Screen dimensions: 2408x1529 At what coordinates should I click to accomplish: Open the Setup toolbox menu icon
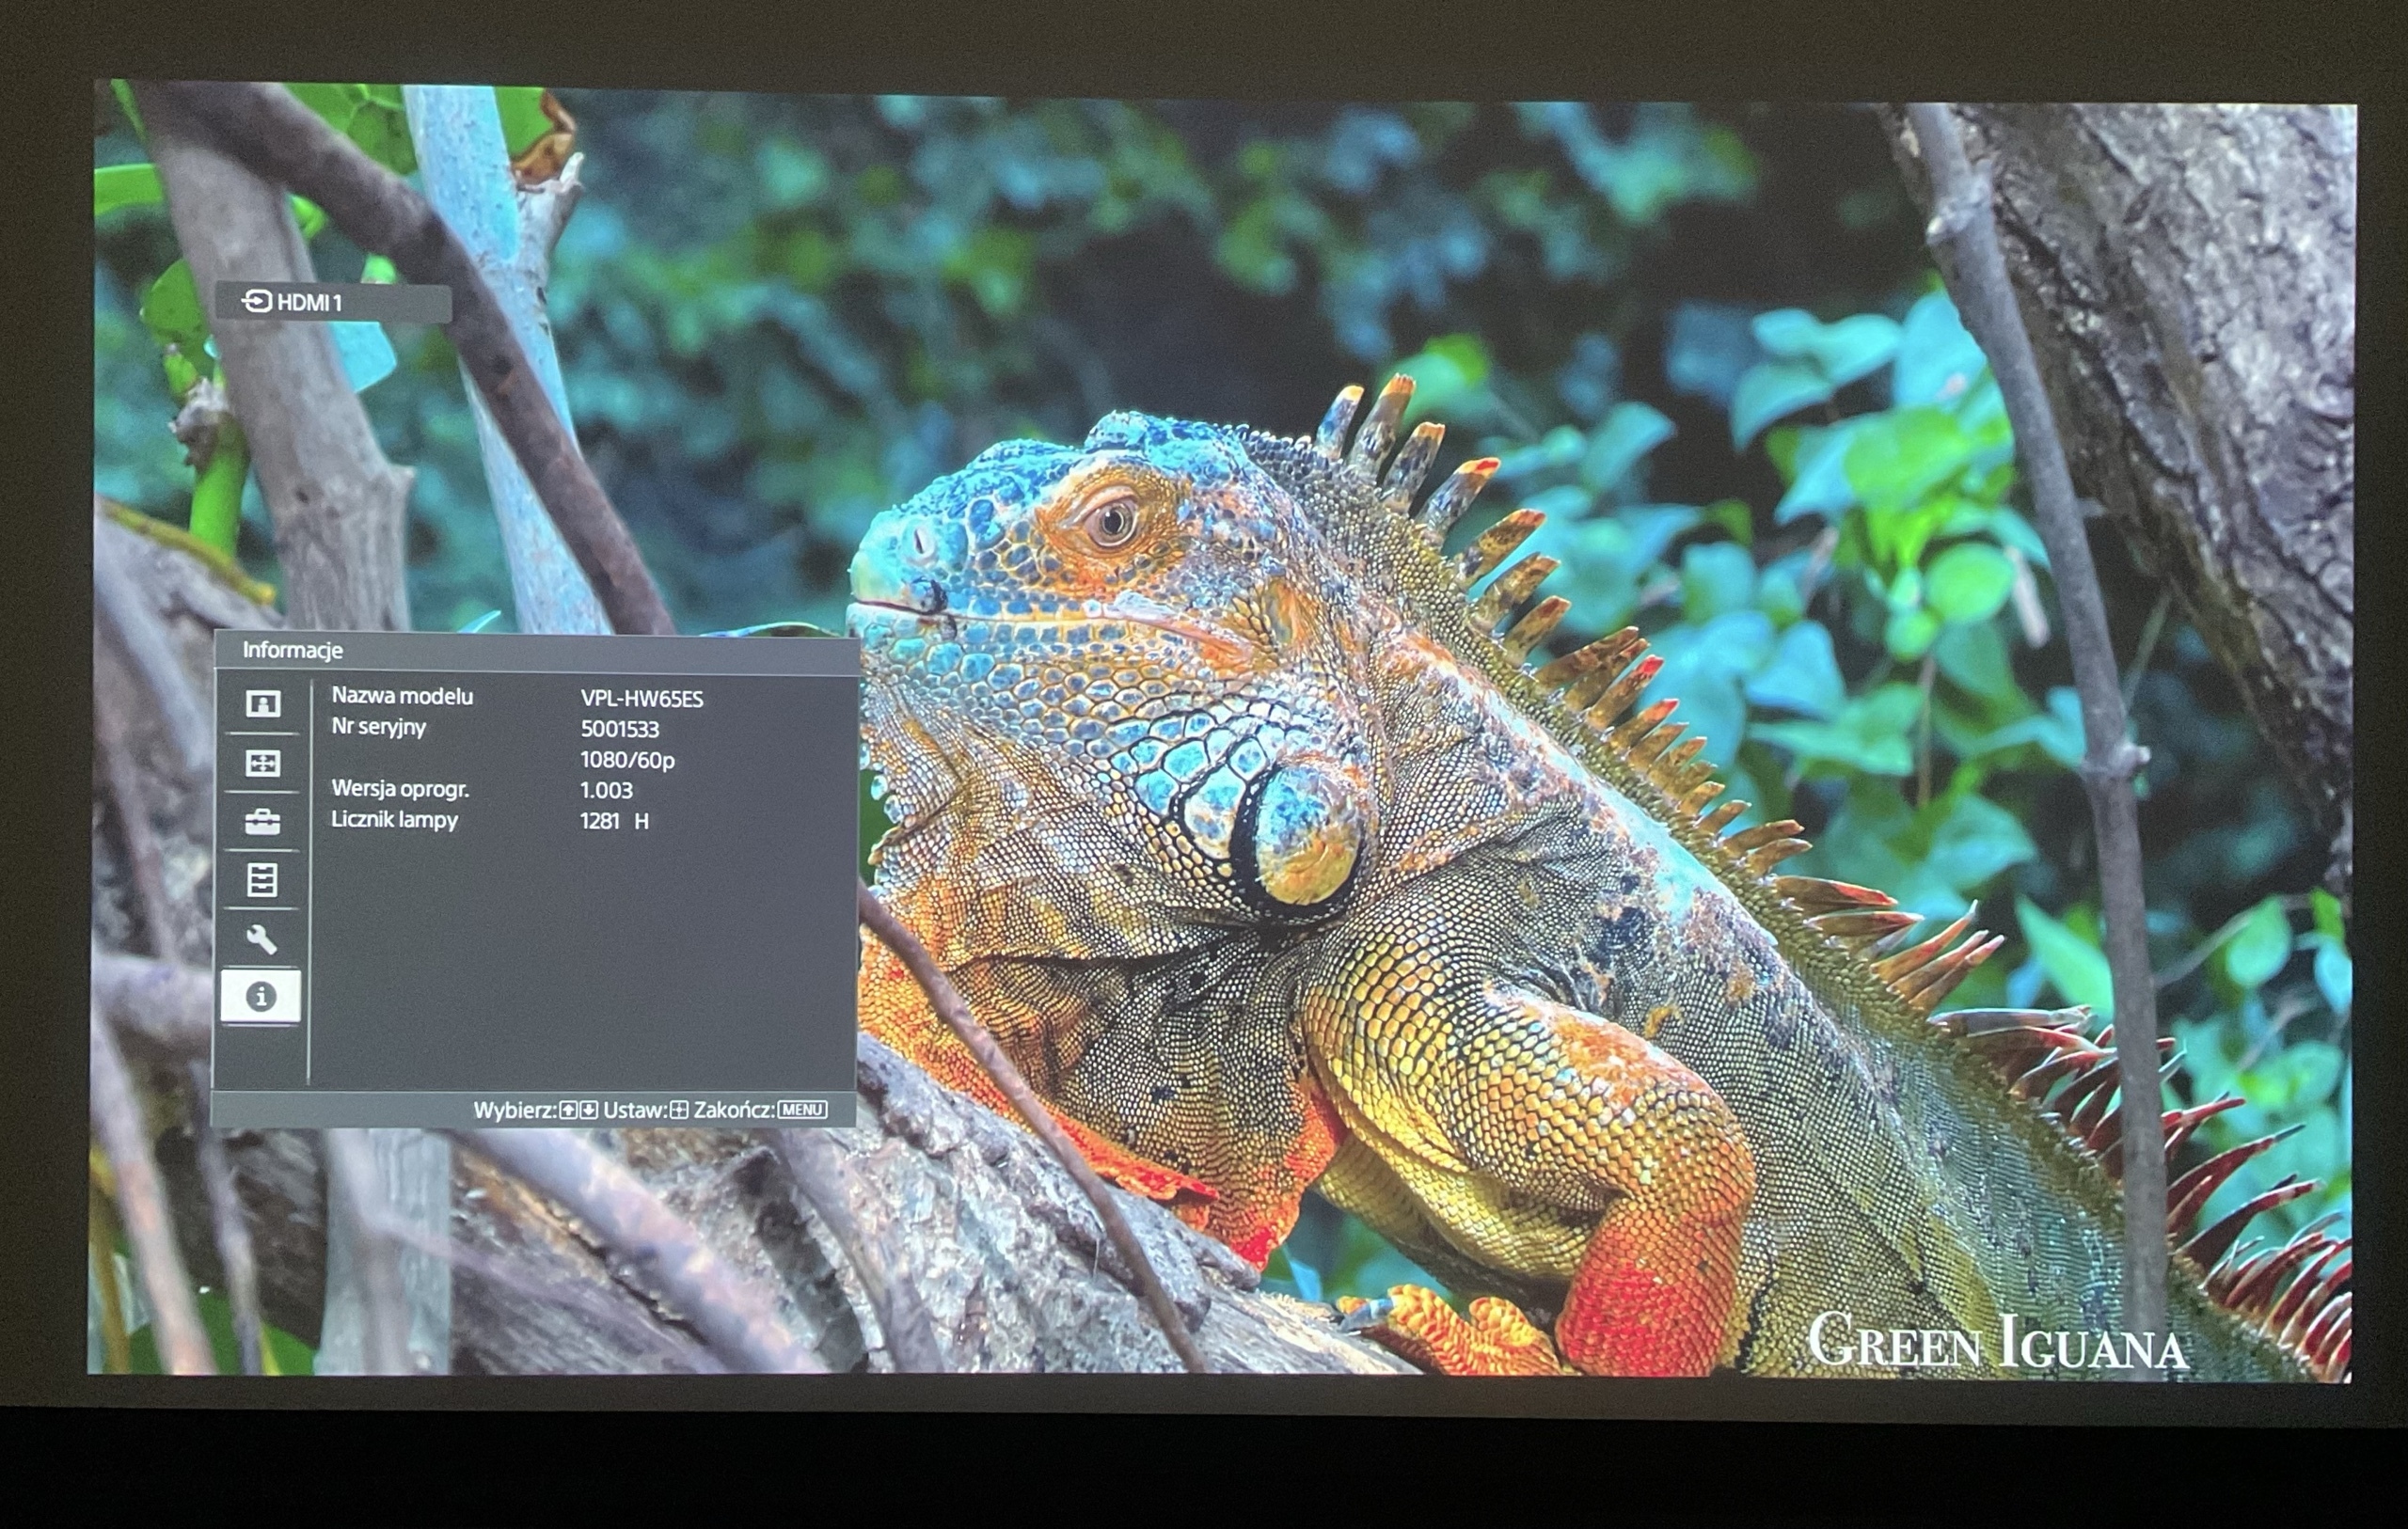click(x=263, y=822)
